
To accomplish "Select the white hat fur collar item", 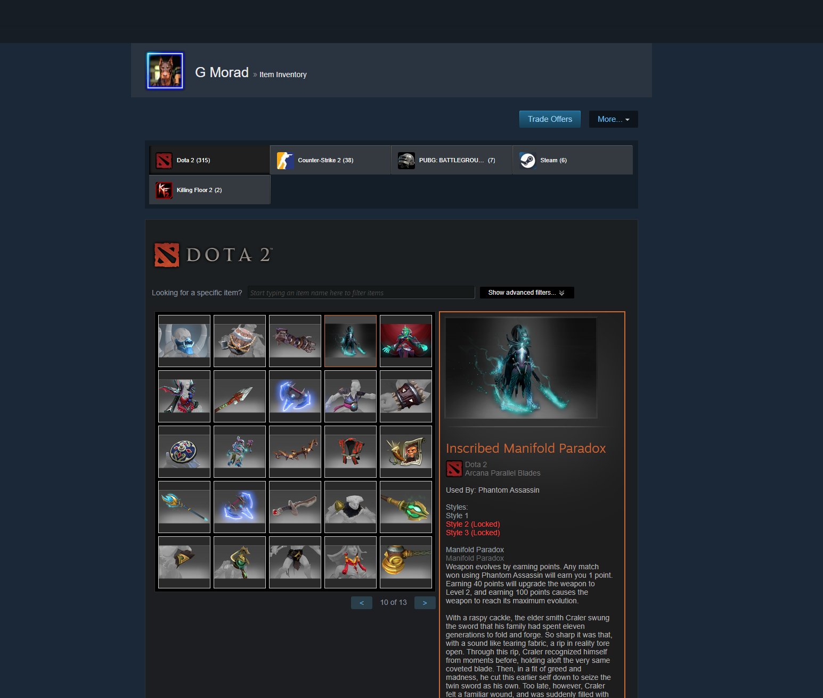I will click(x=351, y=507).
